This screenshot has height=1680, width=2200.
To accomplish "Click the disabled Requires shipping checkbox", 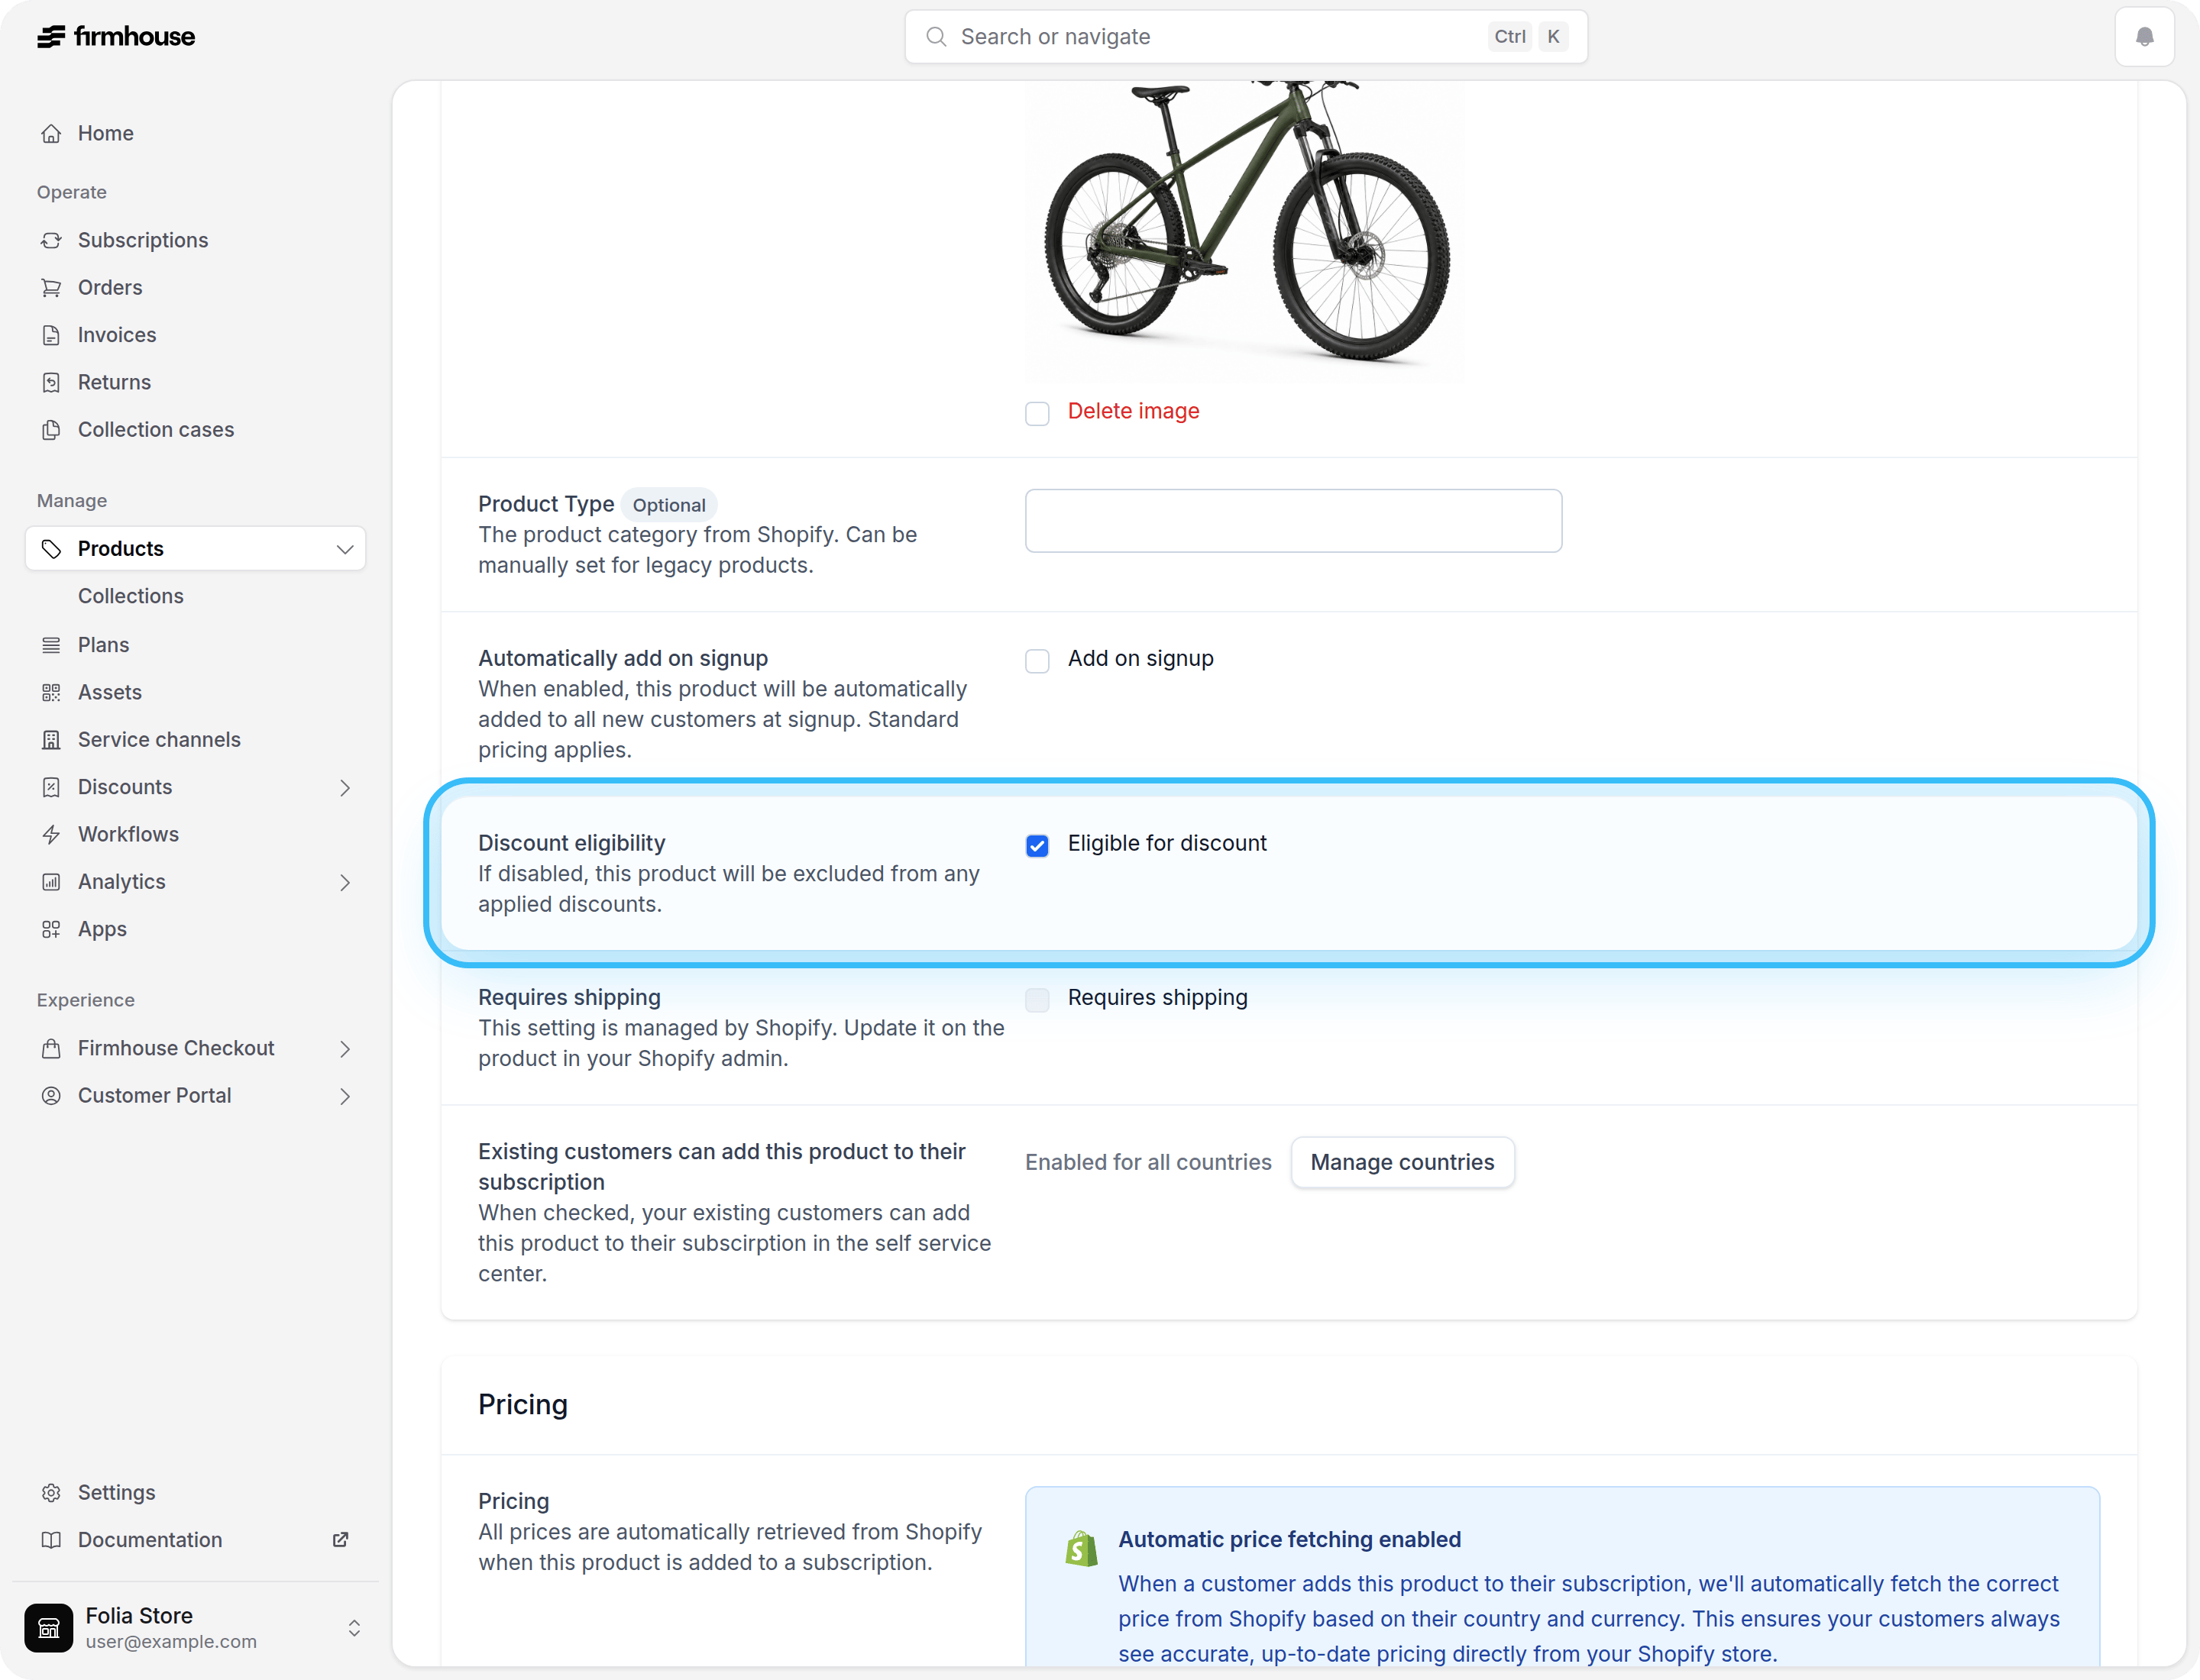I will pyautogui.click(x=1037, y=1000).
